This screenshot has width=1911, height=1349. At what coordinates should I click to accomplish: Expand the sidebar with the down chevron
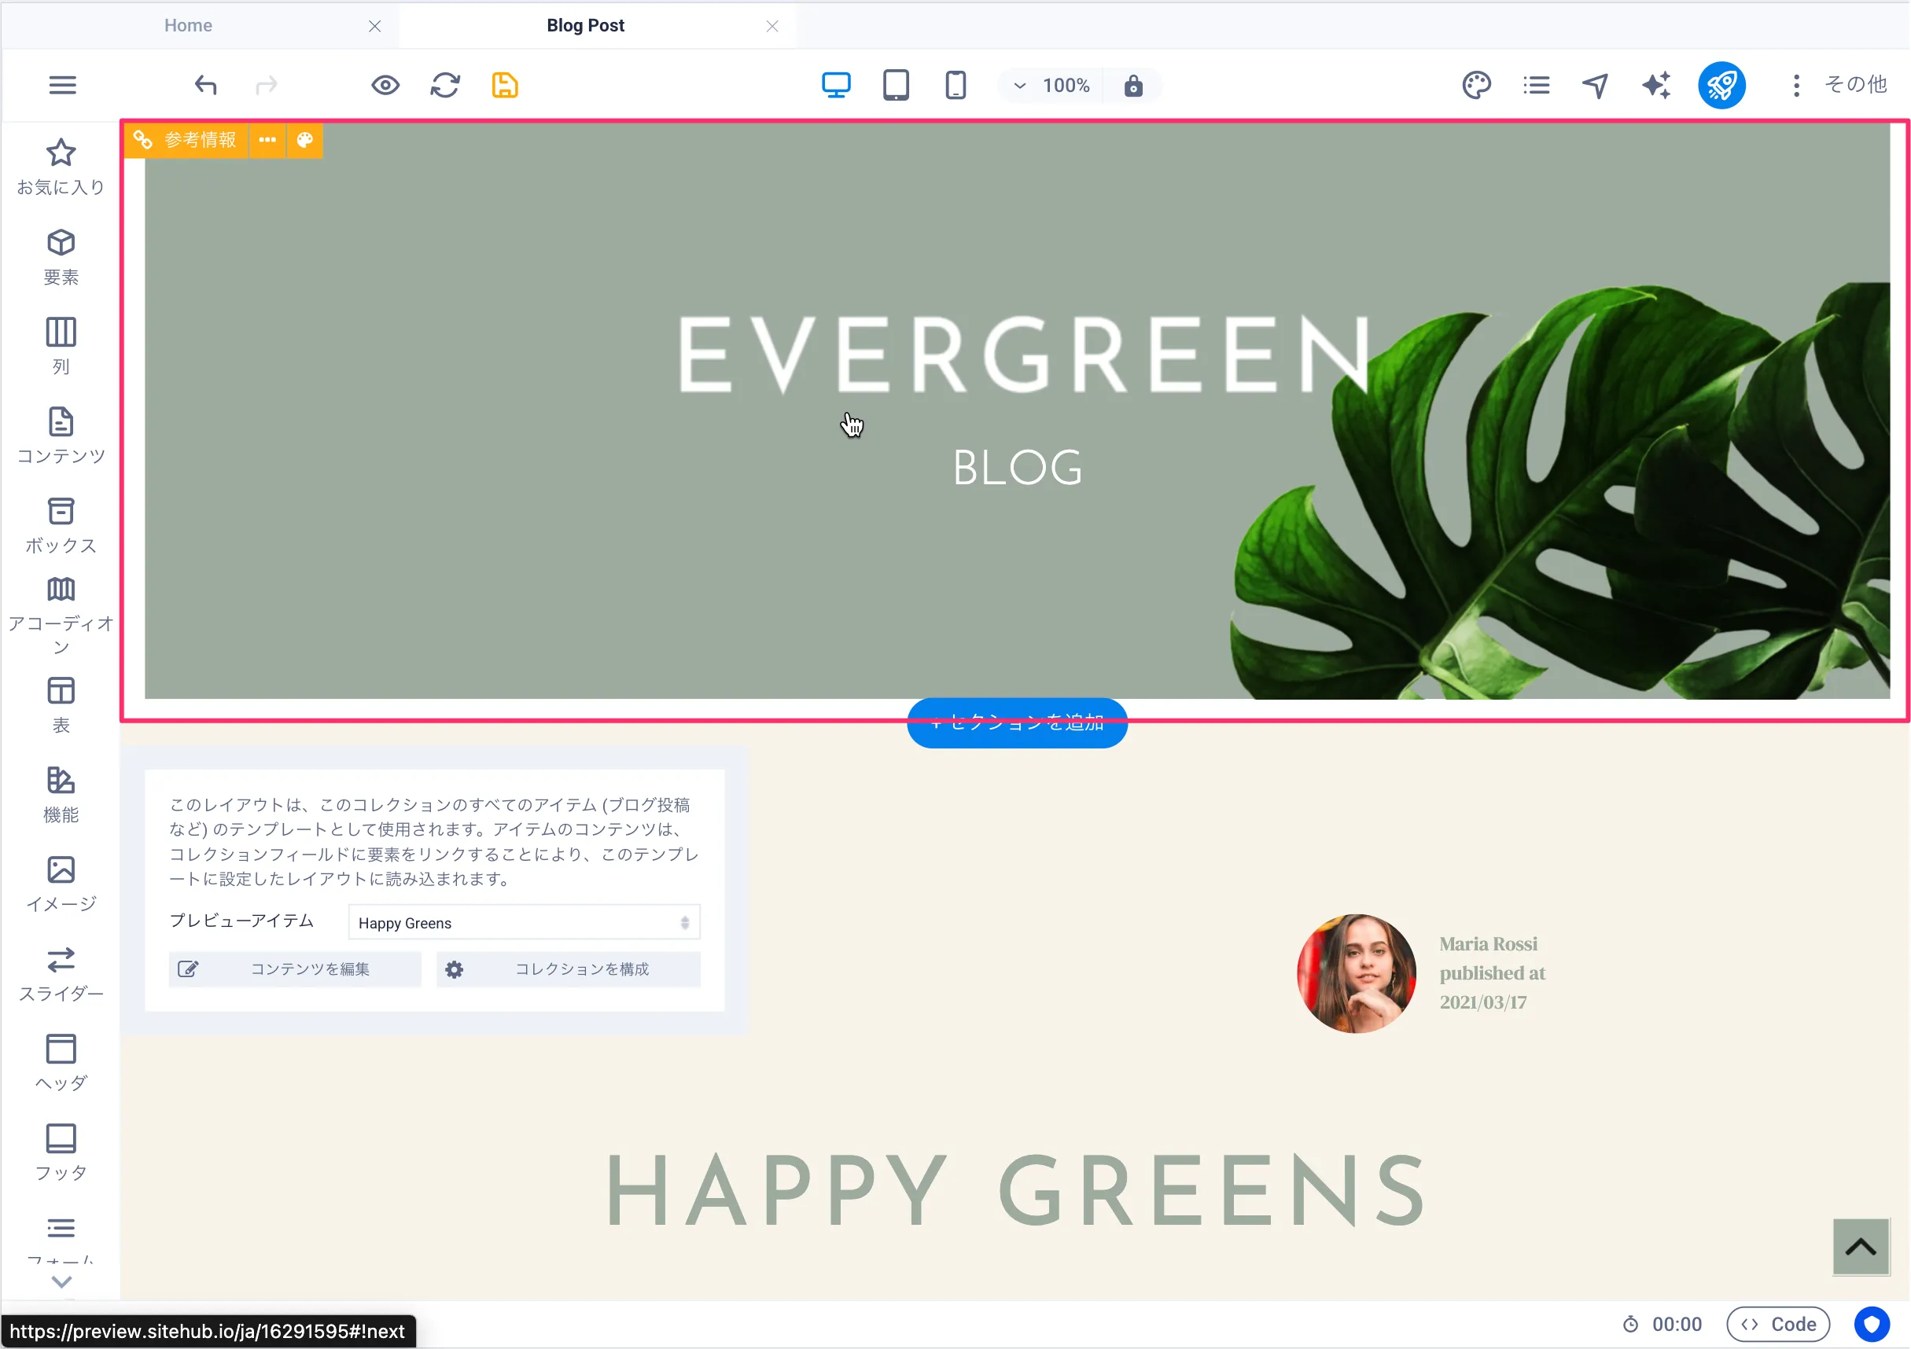pos(61,1281)
